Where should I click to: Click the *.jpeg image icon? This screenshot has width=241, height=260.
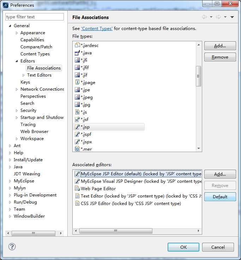click(77, 97)
